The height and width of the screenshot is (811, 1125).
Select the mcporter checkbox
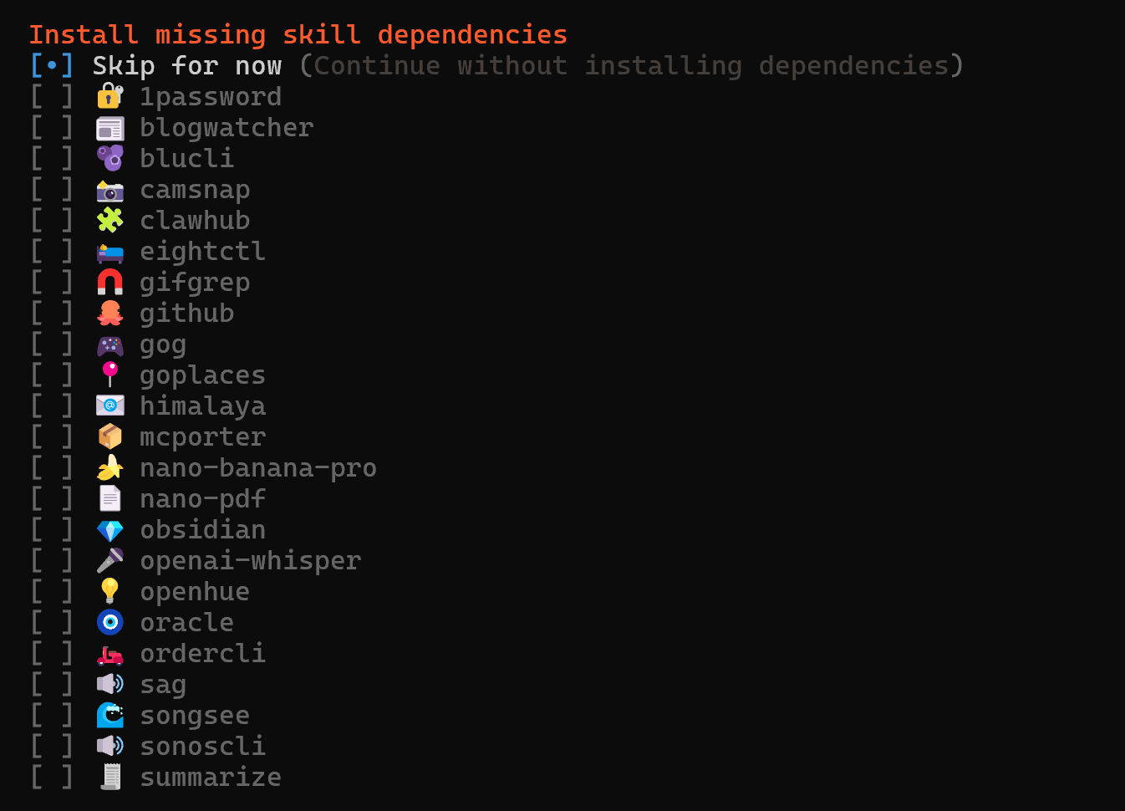pos(52,437)
